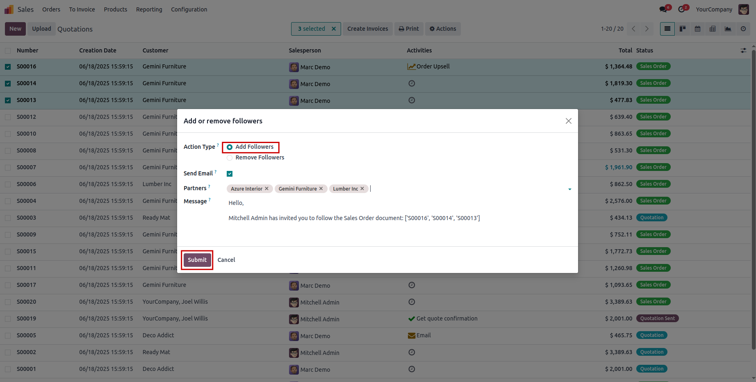The image size is (756, 382).
Task: Open optional columns settings icon
Action: [x=743, y=50]
